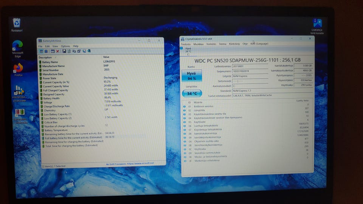The width and height of the screenshot is (363, 204).
Task: Click the status dot for 05 Käyttöaste
Action: pos(185,122)
